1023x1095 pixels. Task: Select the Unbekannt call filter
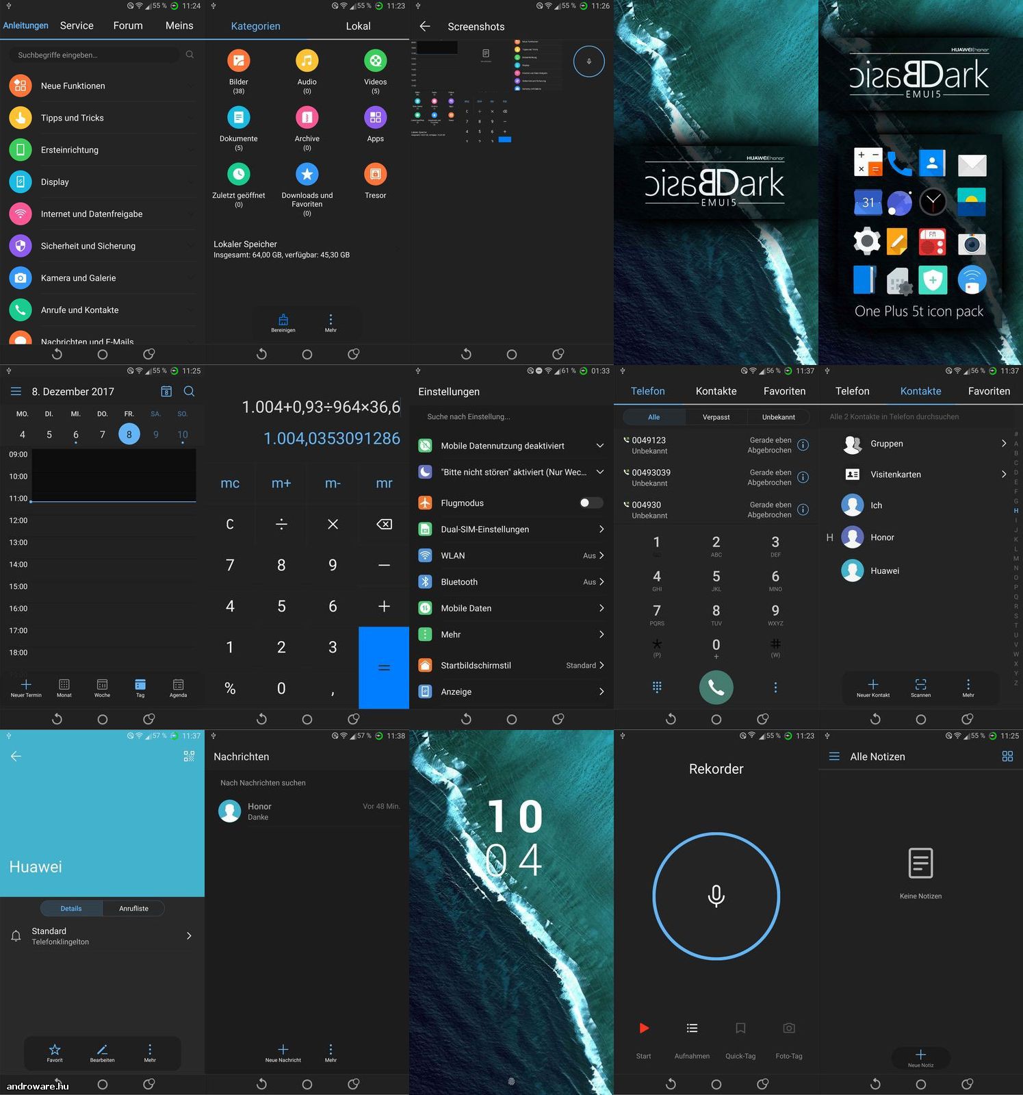coord(779,417)
